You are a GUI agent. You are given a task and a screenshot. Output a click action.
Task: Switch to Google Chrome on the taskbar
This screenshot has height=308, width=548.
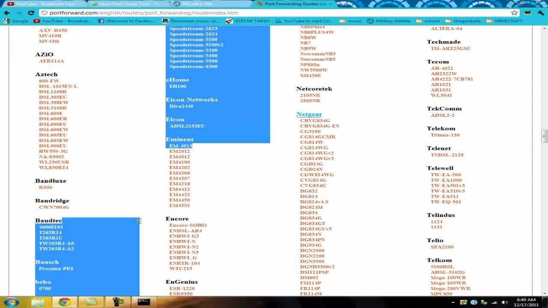point(65,302)
